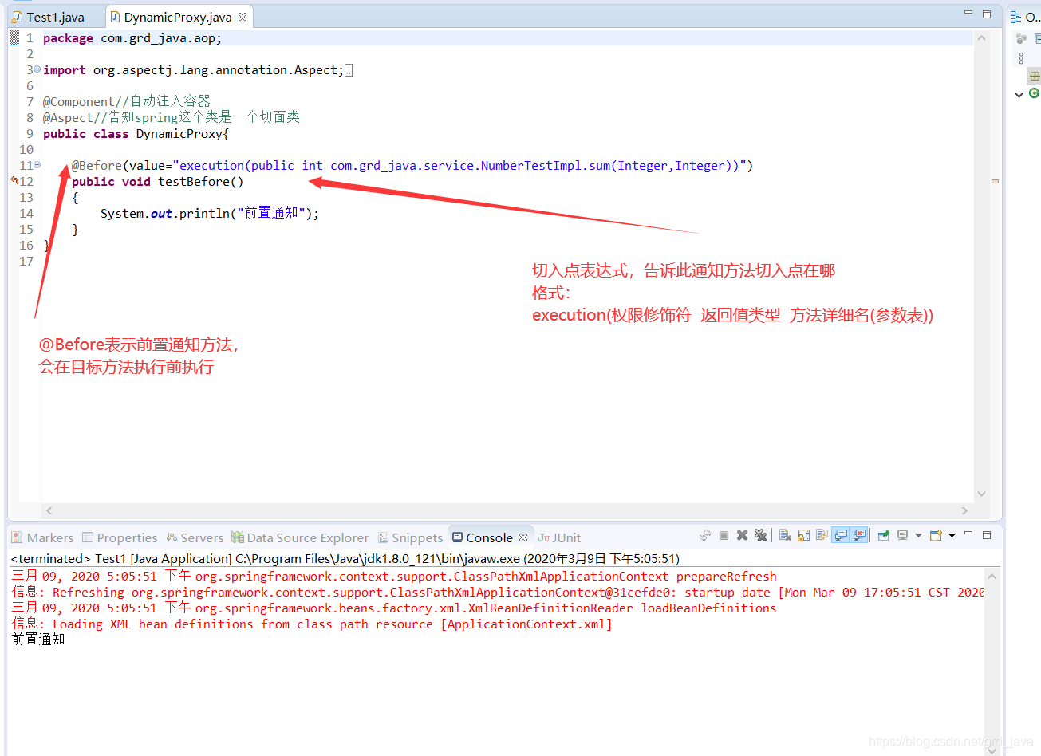Open the JUnit view tab
This screenshot has height=756, width=1041.
click(559, 537)
